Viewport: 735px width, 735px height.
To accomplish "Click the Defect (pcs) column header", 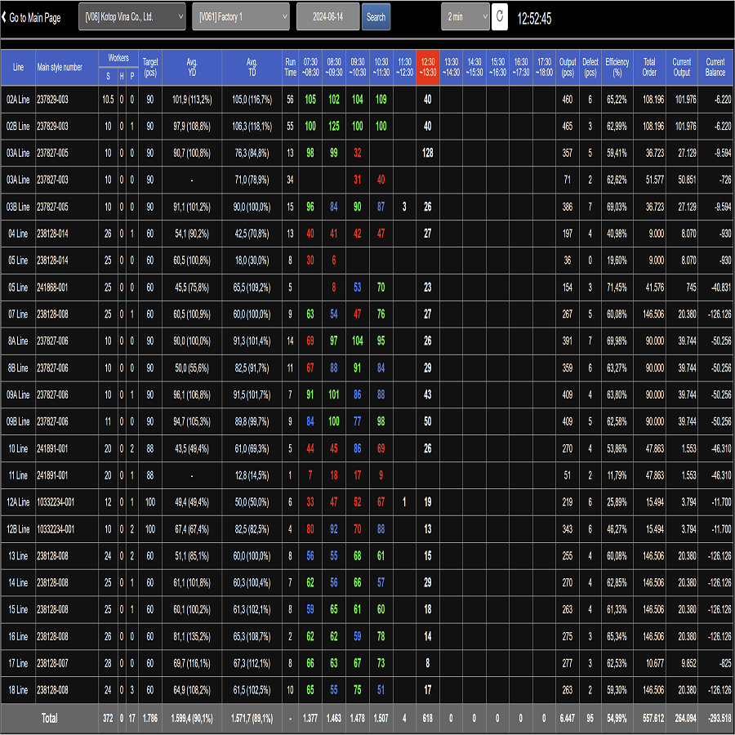I will pyautogui.click(x=590, y=67).
